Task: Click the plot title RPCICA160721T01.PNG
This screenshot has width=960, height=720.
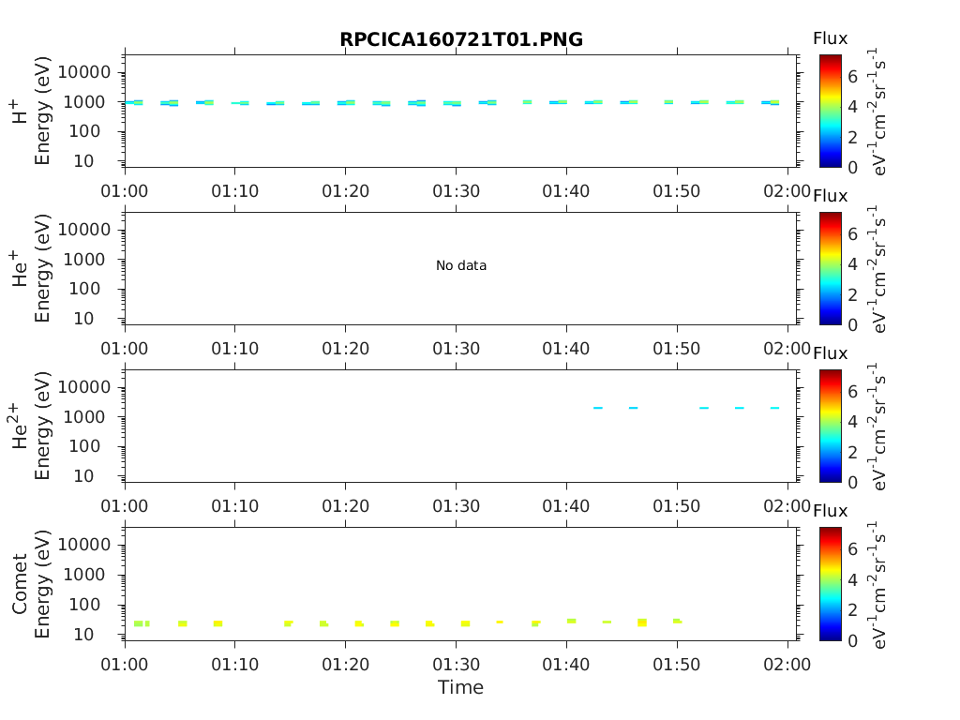Action: click(x=460, y=39)
